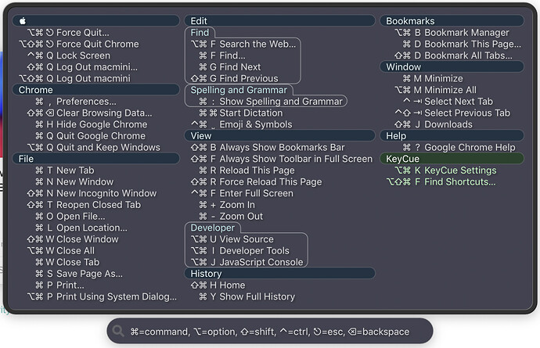This screenshot has height=348, width=540.
Task: Click Show Full History
Action: click(247, 296)
